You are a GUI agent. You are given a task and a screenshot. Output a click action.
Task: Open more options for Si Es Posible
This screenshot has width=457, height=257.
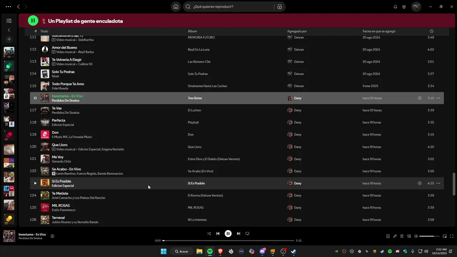click(x=438, y=183)
